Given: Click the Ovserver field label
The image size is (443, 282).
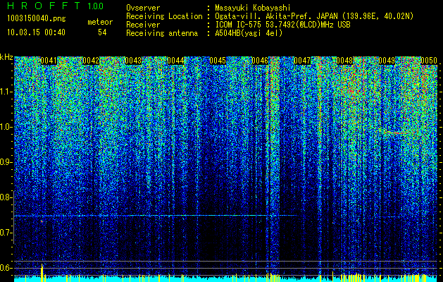Looking at the screenshot, I should point(143,8).
